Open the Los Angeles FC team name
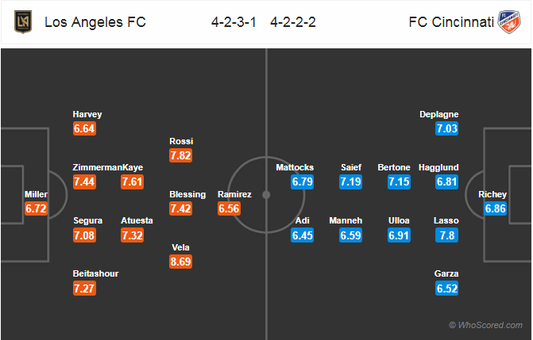 (95, 22)
